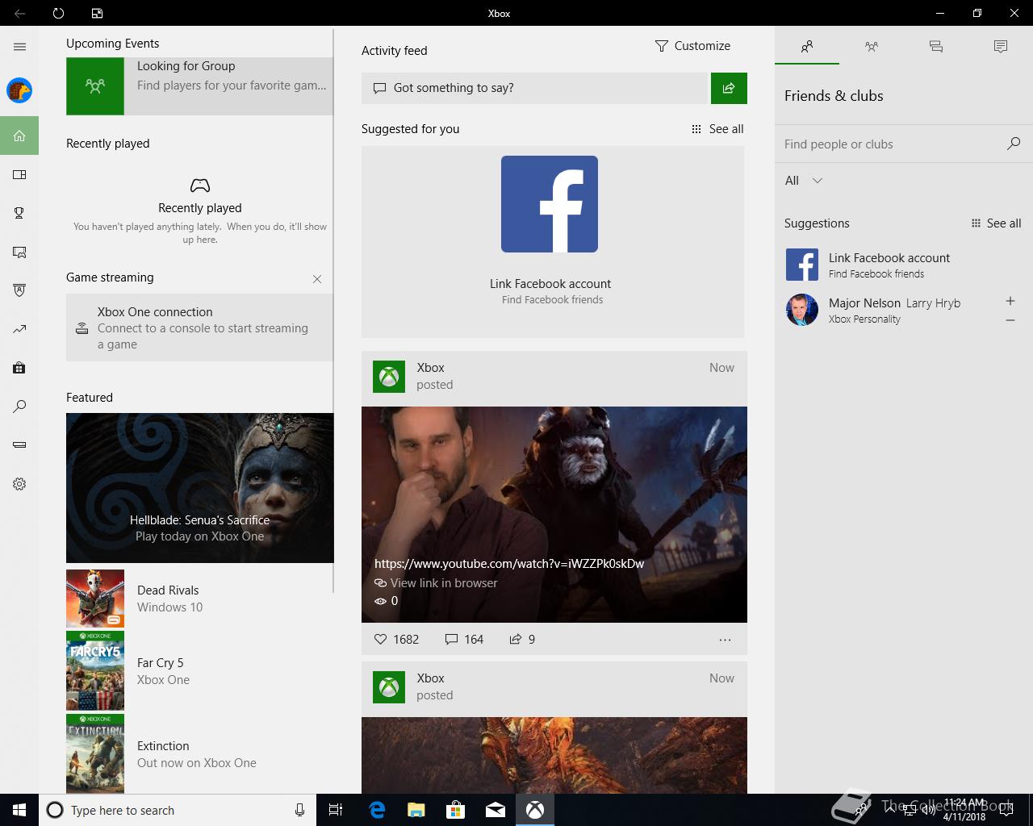
Task: Click the taskbar search box
Action: [178, 810]
